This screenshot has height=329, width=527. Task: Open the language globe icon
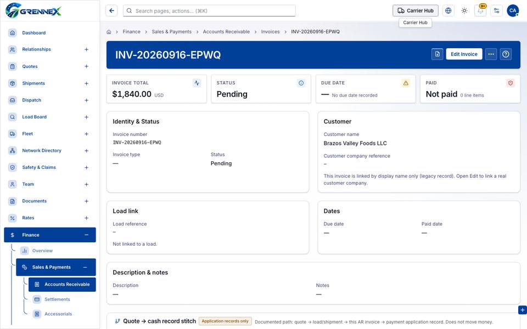(448, 11)
